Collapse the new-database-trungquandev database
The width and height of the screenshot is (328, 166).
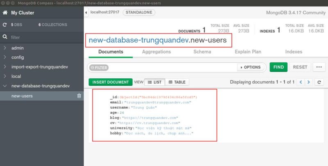(x=5, y=86)
